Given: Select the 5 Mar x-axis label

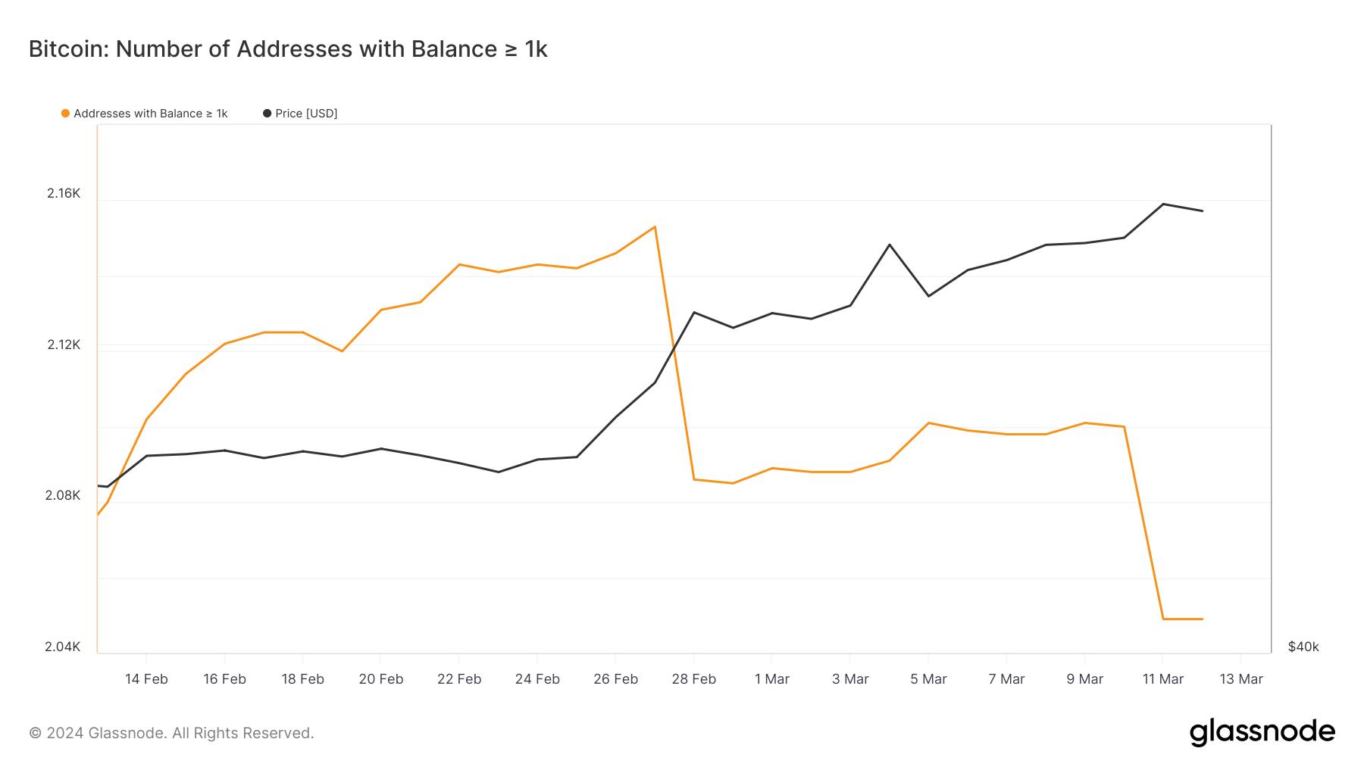Looking at the screenshot, I should pyautogui.click(x=928, y=679).
